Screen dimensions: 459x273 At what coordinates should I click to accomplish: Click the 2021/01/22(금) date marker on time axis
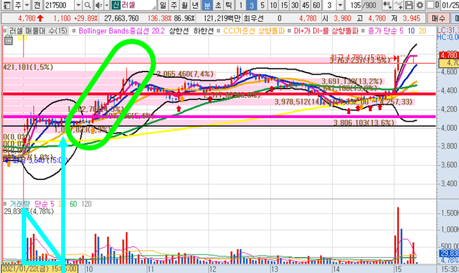pyautogui.click(x=40, y=269)
